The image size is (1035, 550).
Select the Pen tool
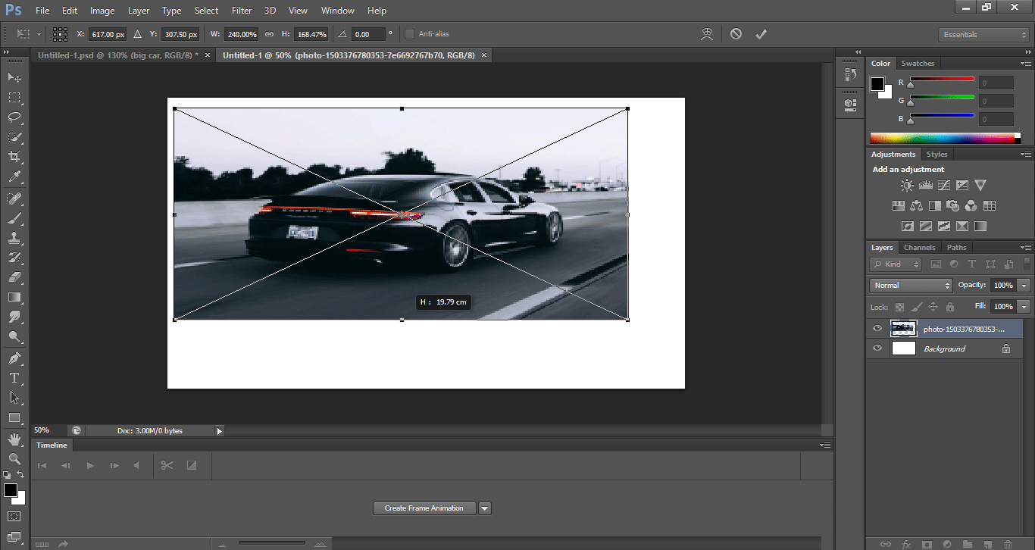(14, 358)
